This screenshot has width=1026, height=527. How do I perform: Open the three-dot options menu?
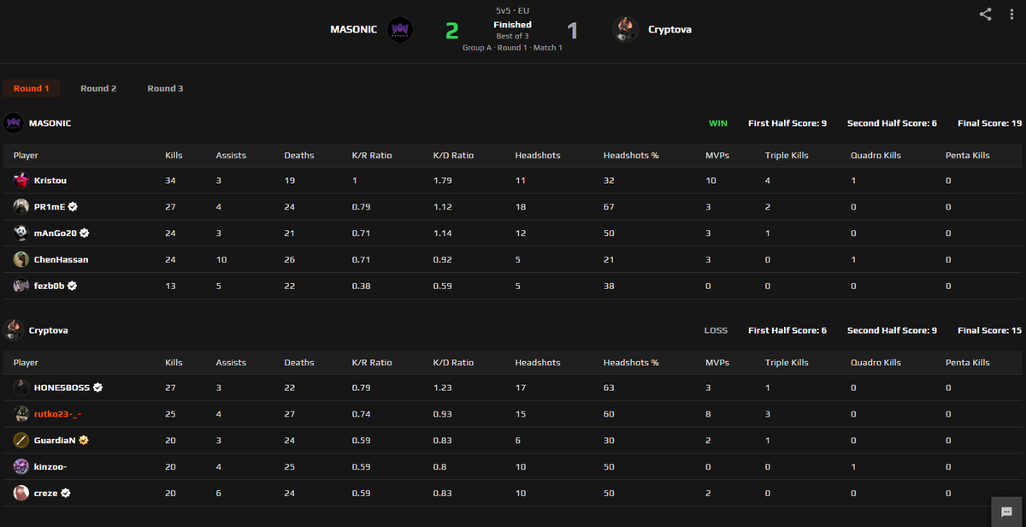point(1011,14)
